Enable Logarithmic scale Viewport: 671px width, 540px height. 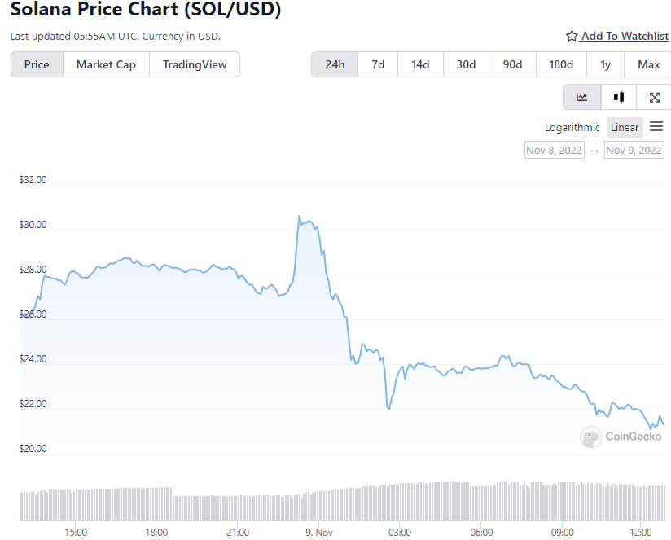pos(572,127)
